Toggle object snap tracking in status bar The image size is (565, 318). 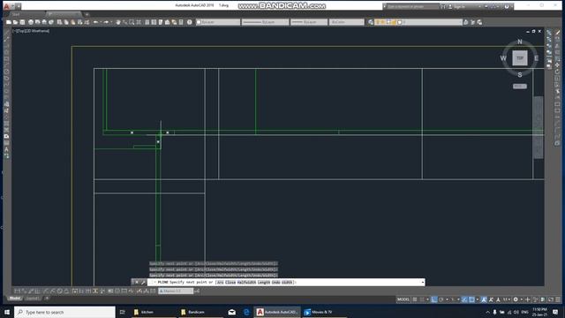point(465,299)
